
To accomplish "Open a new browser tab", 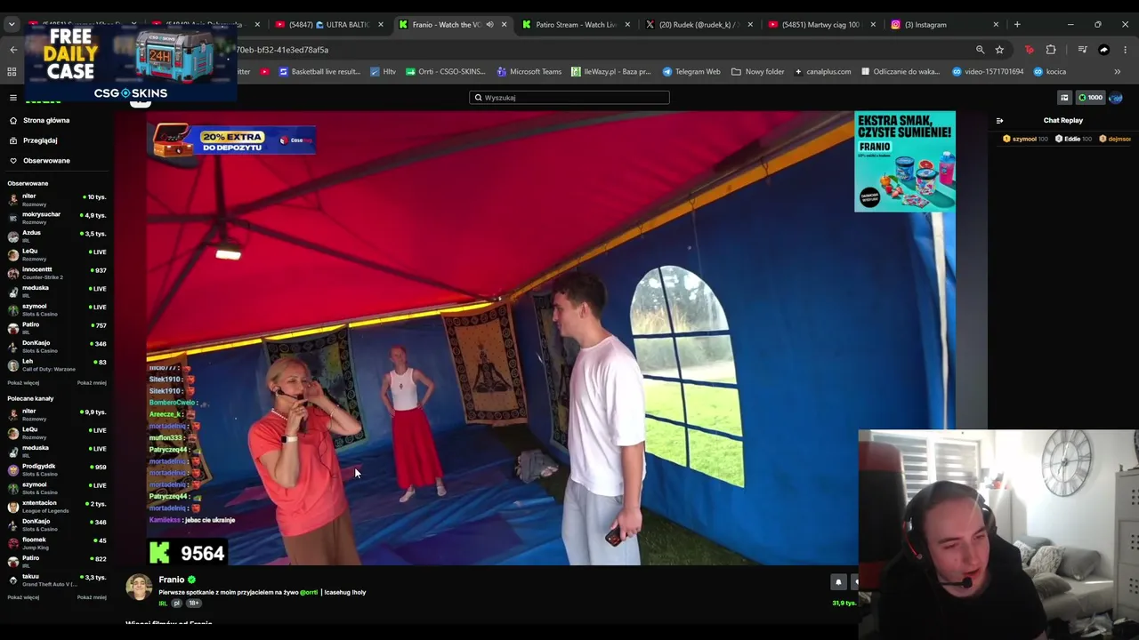I will [1017, 25].
